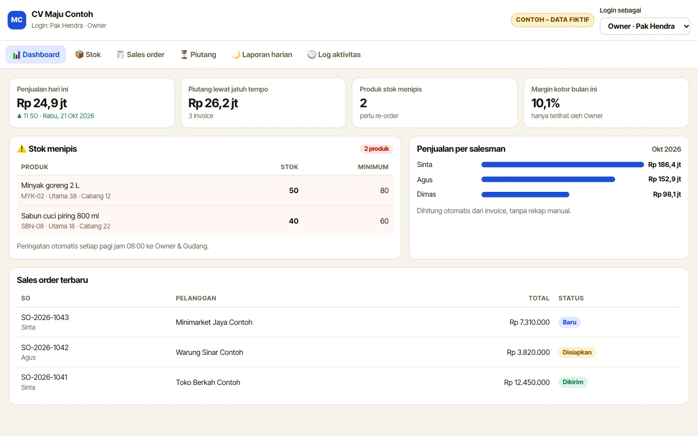Click the MC company logo

pyautogui.click(x=17, y=20)
